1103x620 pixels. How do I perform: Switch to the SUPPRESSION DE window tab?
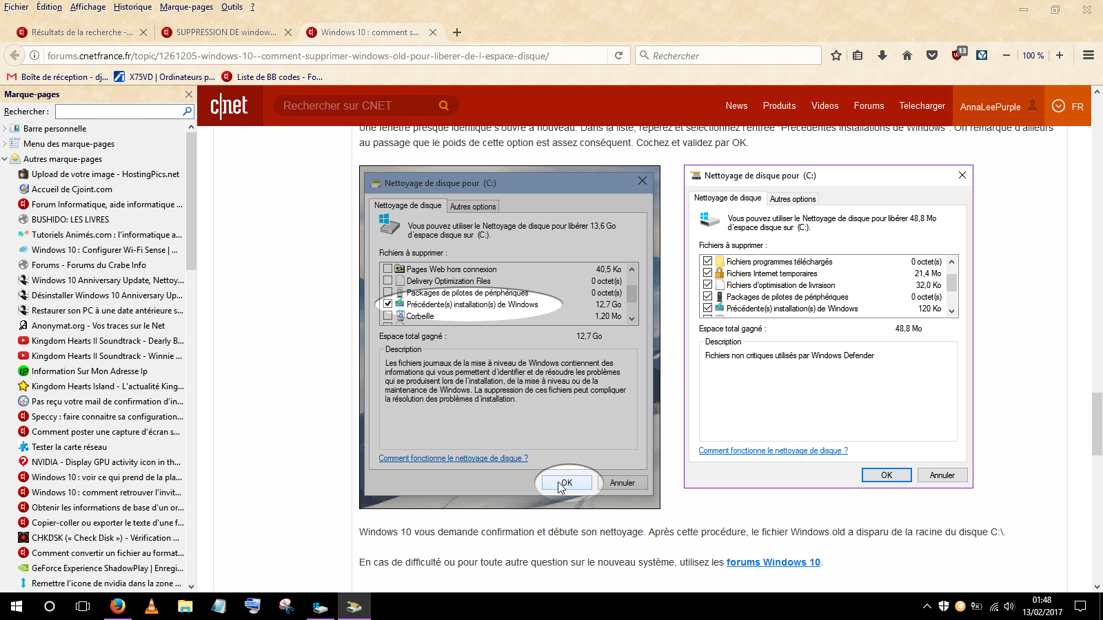[x=226, y=32]
